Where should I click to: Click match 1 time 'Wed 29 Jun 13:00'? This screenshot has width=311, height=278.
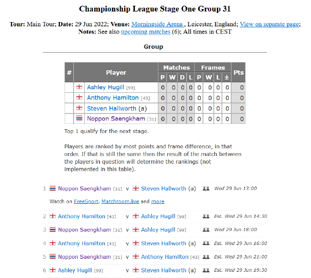click(235, 189)
